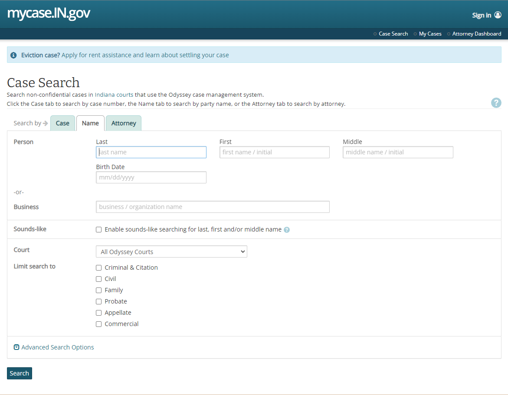This screenshot has height=395, width=508.
Task: Switch to the Case tab
Action: [62, 124]
